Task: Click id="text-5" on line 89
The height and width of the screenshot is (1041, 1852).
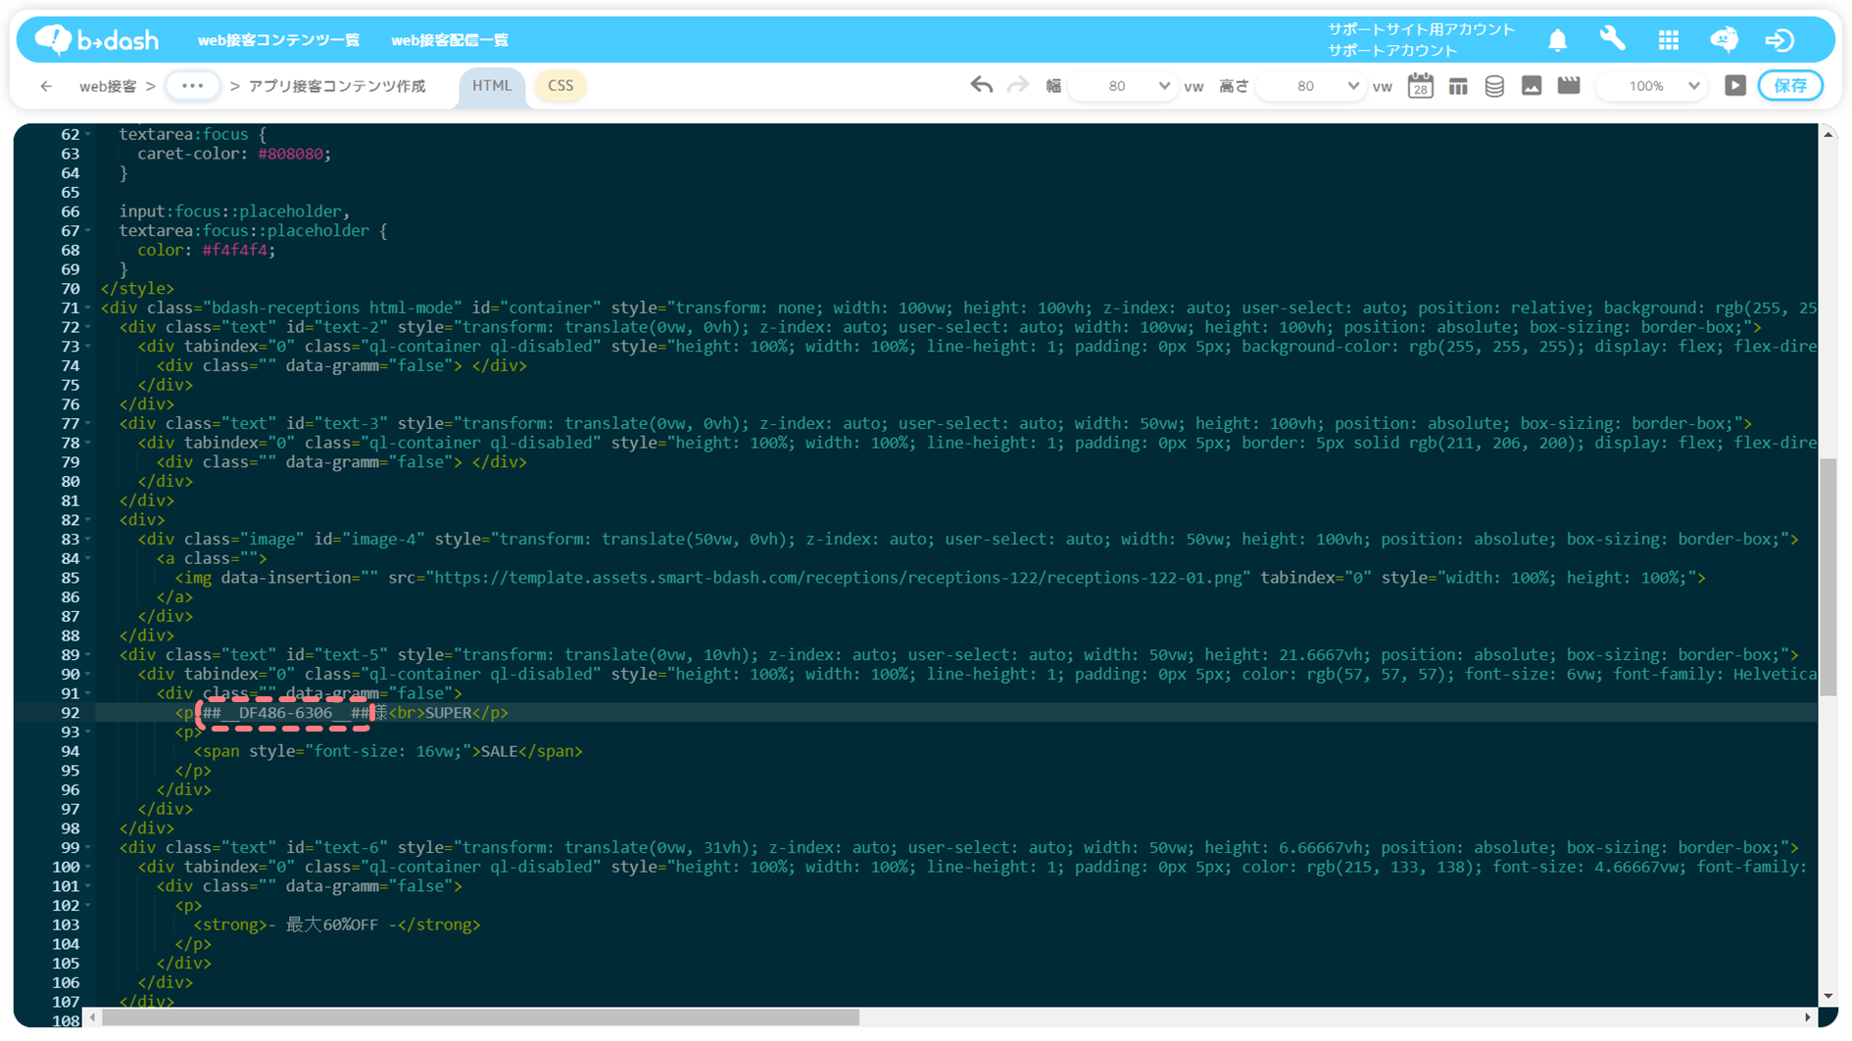Action: 337,655
